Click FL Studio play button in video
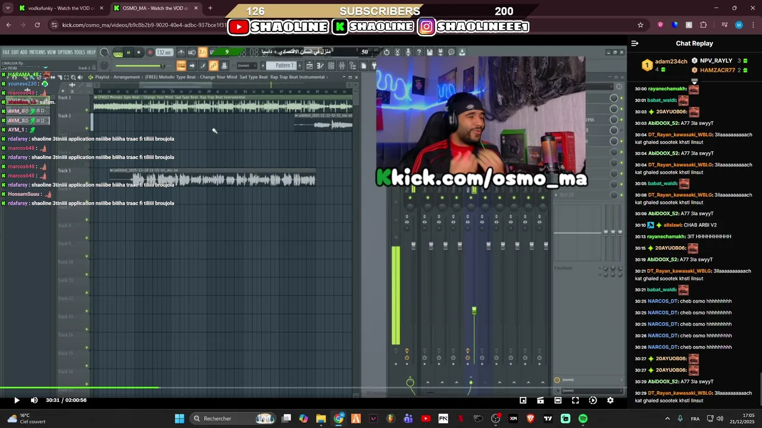The height and width of the screenshot is (428, 762). [127, 52]
